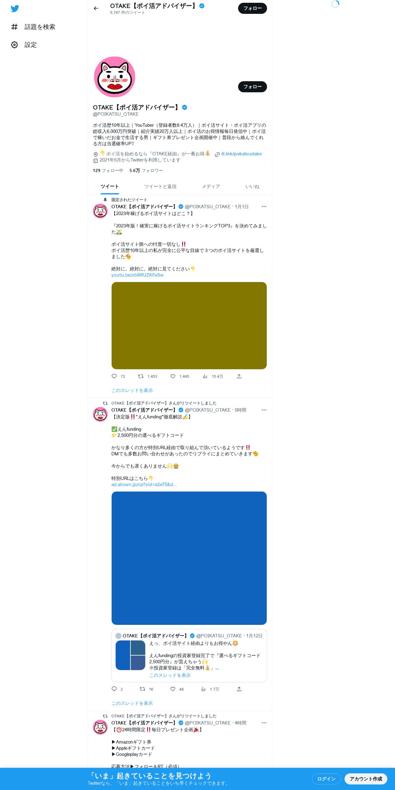
Task: Click the フォロー button beside profile avatar
Action: (x=252, y=87)
